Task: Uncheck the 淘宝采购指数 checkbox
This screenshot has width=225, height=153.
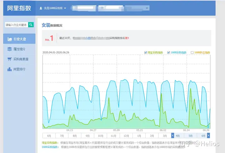Action: [x=146, y=52]
